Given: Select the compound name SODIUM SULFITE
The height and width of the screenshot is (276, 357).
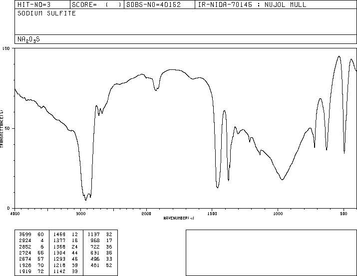Looking at the screenshot, I should click(46, 13).
